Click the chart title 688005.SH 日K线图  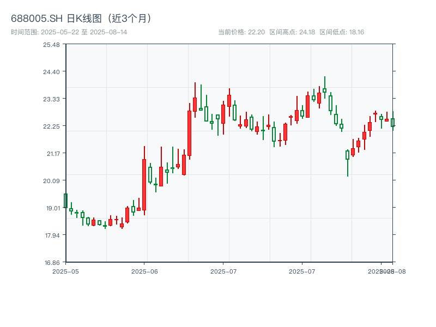tap(82, 19)
